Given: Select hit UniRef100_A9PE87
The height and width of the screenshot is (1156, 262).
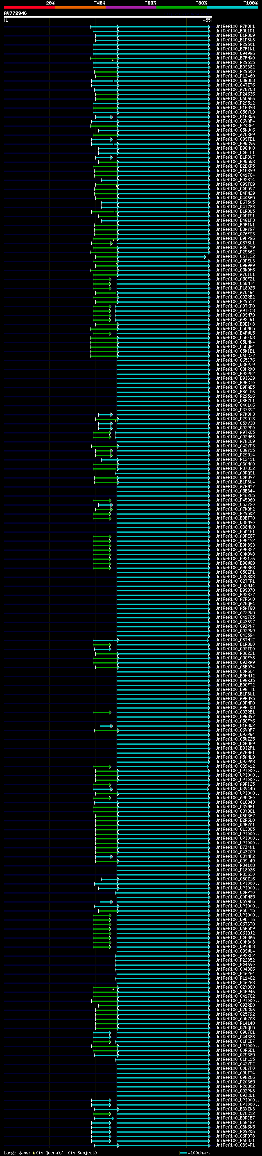Looking at the screenshot, I should click(x=235, y=536).
